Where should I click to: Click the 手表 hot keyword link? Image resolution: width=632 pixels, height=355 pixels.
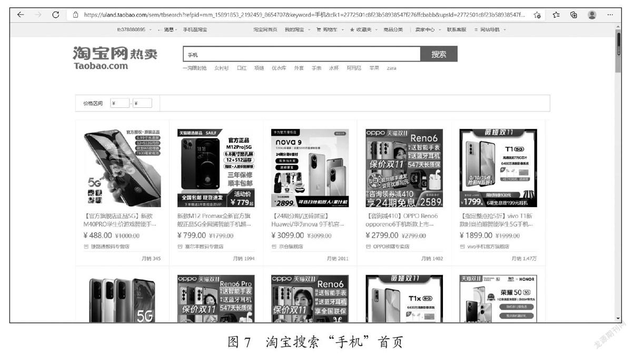click(x=316, y=68)
